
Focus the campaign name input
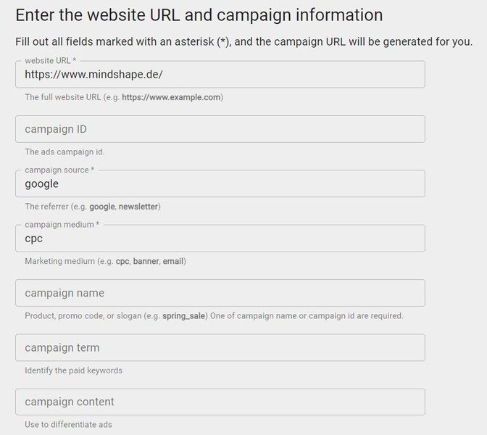tap(220, 293)
